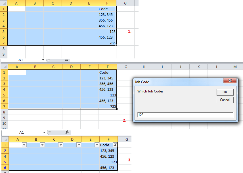Screen dimensions: 243x173
Task: Click the Select All corner button in middle sheet
Action: click(4, 66)
